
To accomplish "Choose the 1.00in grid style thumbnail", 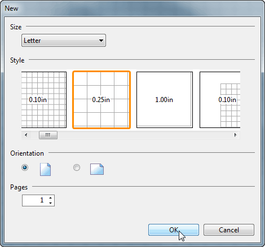I will tap(165, 100).
